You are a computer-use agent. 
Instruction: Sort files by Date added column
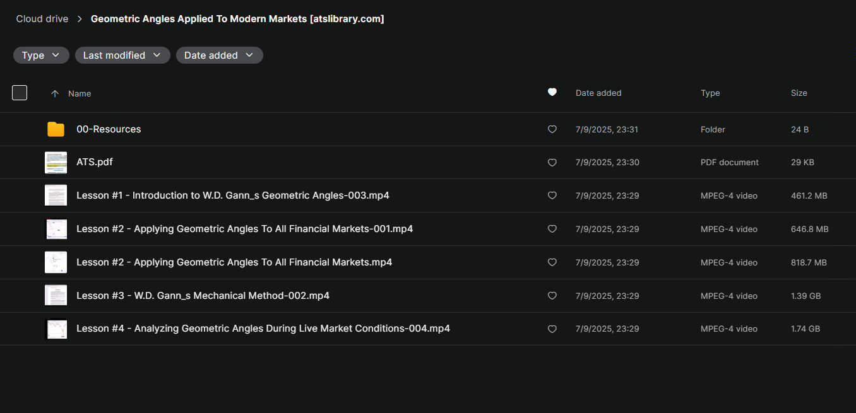[x=598, y=93]
